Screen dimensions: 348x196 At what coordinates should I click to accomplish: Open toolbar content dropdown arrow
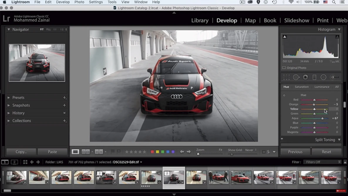tap(274, 152)
